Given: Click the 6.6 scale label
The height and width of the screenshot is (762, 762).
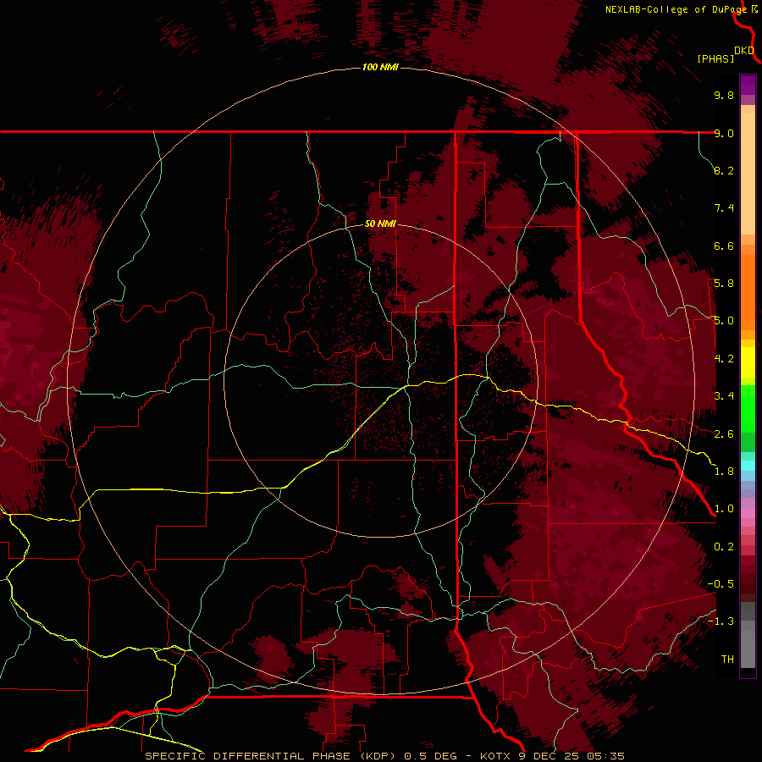Looking at the screenshot, I should pyautogui.click(x=724, y=246).
